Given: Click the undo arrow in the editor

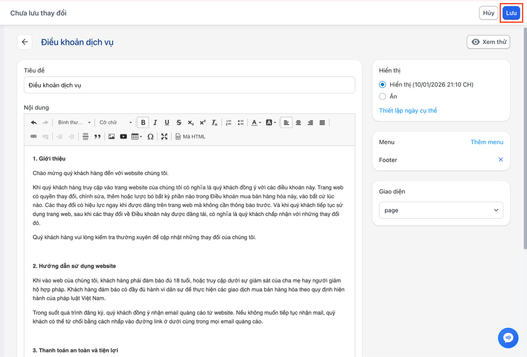Looking at the screenshot, I should [34, 123].
